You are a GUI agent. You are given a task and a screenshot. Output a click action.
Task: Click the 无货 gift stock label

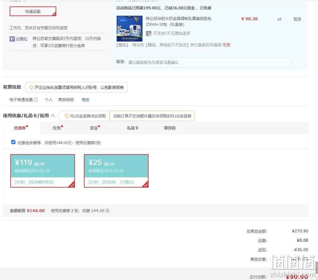tap(226, 45)
